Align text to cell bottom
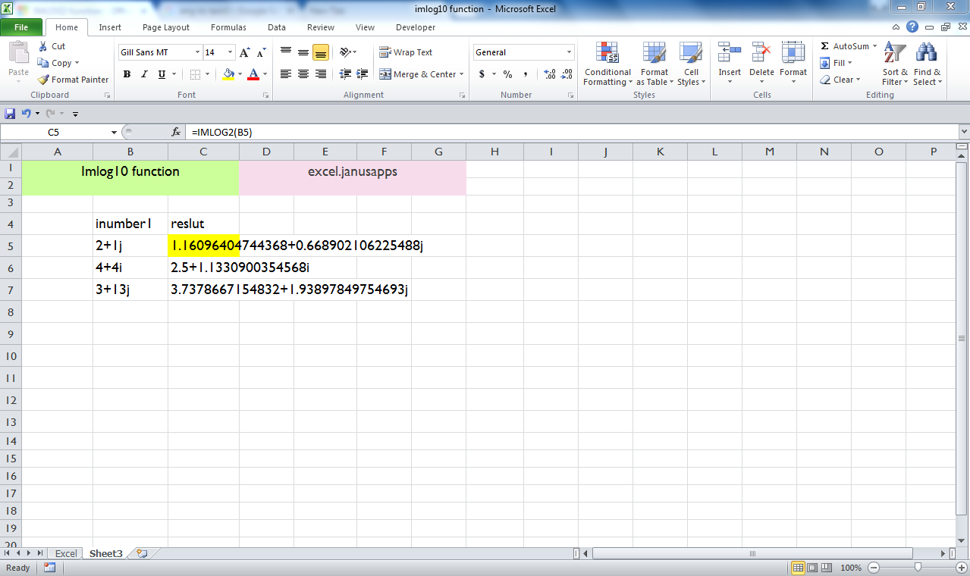The height and width of the screenshot is (576, 970). 321,52
